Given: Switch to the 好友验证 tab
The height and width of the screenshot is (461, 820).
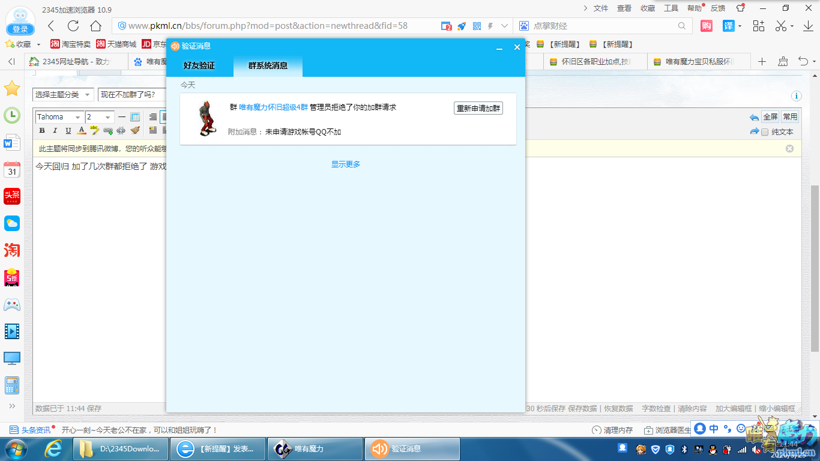Looking at the screenshot, I should click(199, 65).
